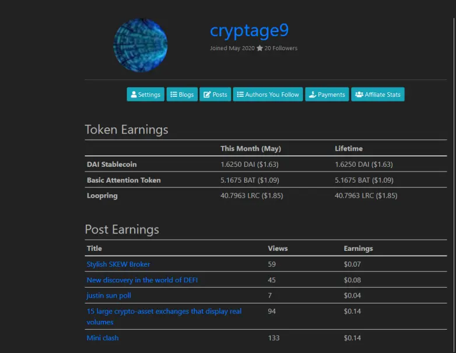Click the Post Earnings heading
This screenshot has width=456, height=353.
pyautogui.click(x=122, y=229)
